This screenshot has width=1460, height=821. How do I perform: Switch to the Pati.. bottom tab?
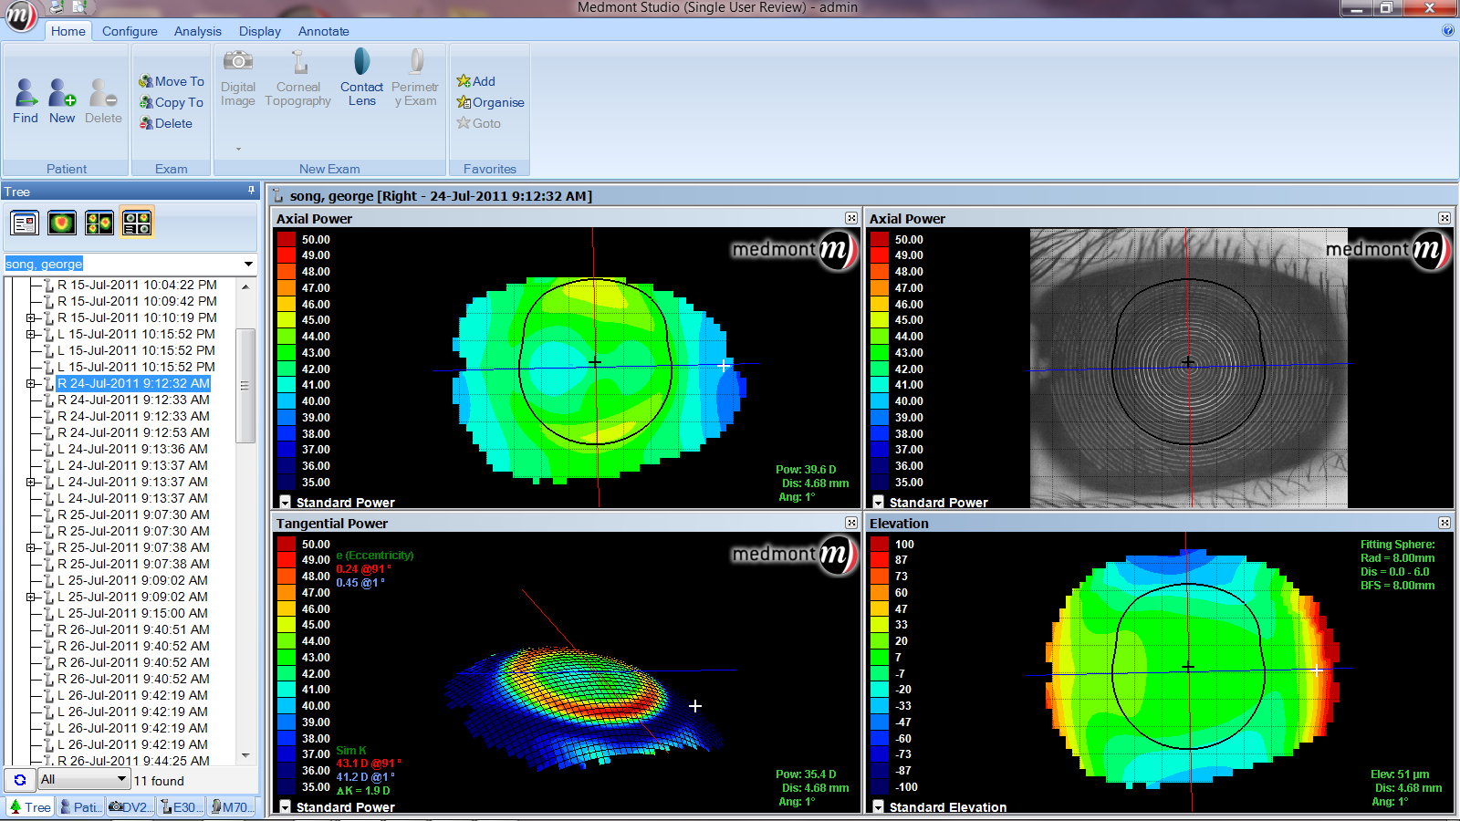[79, 806]
